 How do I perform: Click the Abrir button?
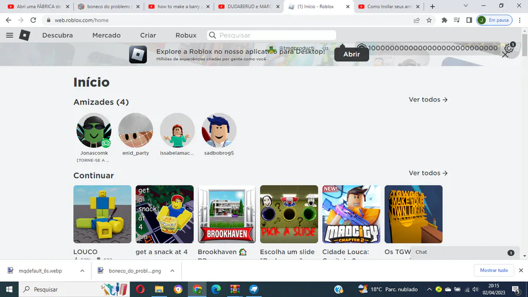tap(351, 54)
